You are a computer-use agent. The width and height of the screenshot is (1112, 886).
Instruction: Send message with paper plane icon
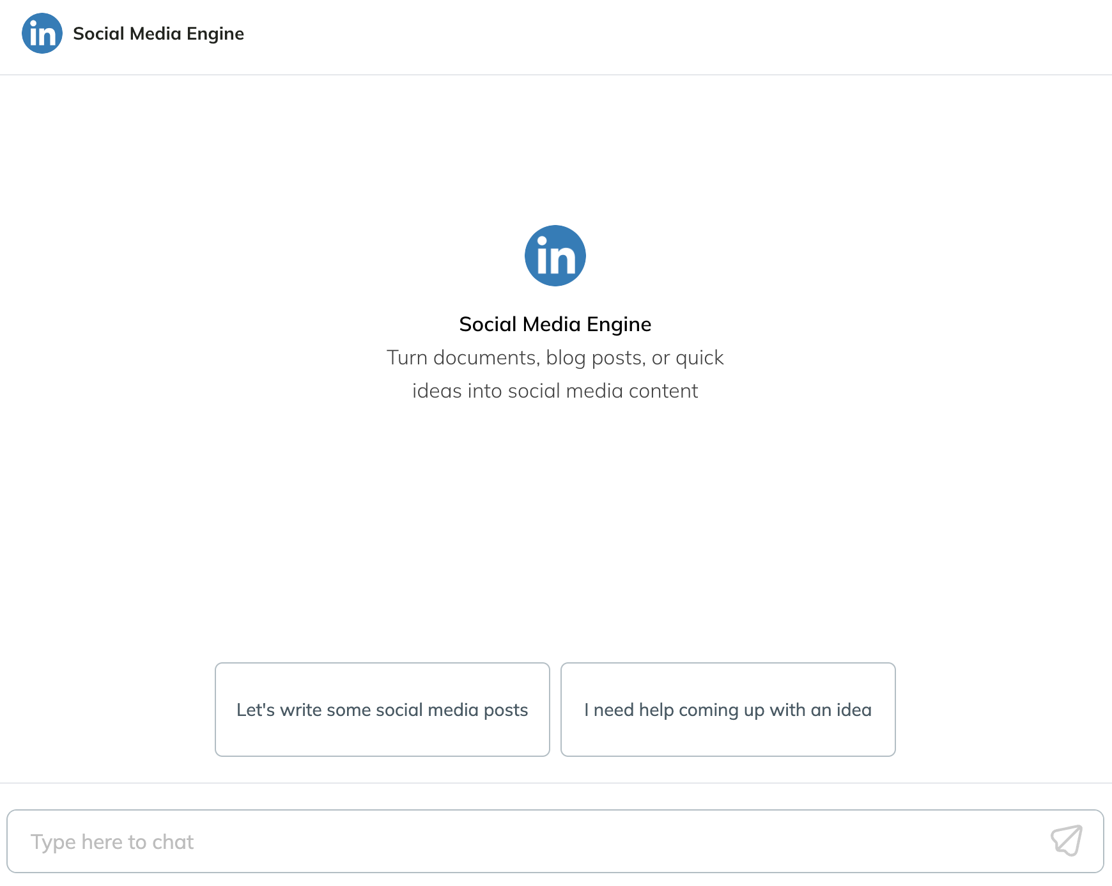(1067, 841)
